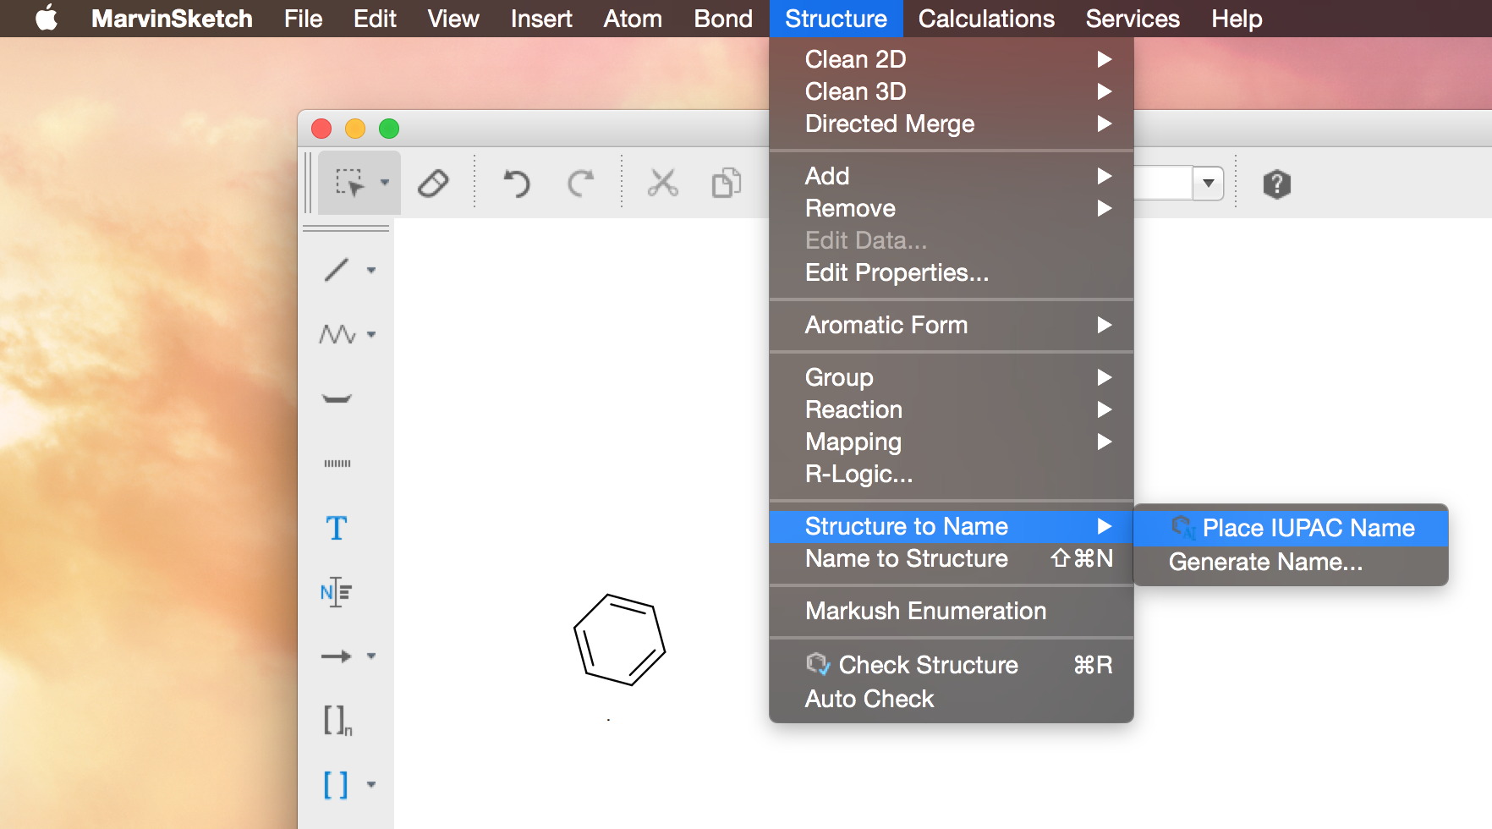
Task: Expand the Remove submenu
Action: pyautogui.click(x=952, y=208)
